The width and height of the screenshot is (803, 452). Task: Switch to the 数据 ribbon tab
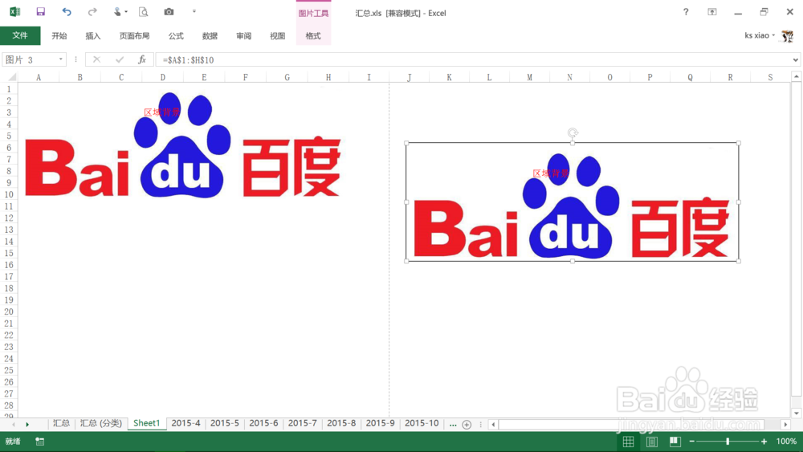210,36
